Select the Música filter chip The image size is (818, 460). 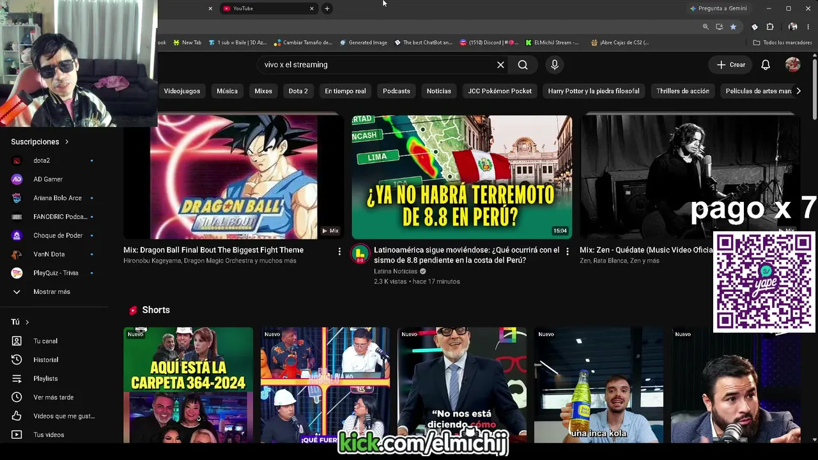pos(227,91)
